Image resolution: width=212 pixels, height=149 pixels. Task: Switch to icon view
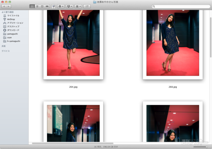pos(32,6)
